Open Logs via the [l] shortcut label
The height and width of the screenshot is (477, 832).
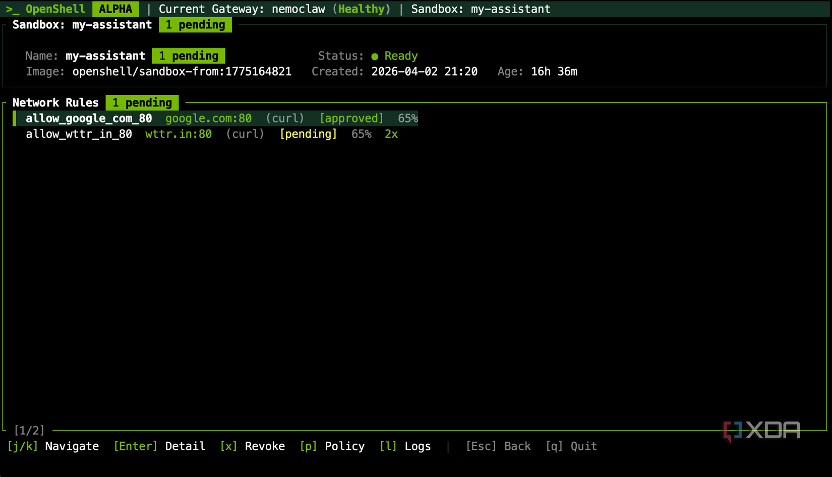pos(405,446)
